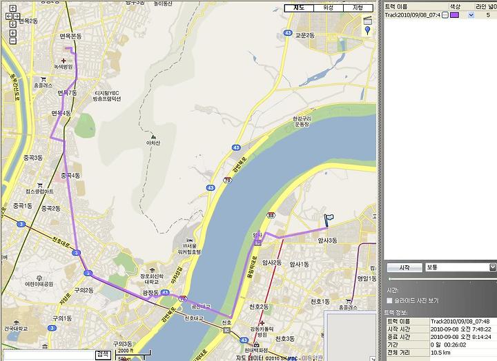Click the 홈플러스 cart icon near 면목7동
Screen dimensions: 497x361
[x=43, y=79]
